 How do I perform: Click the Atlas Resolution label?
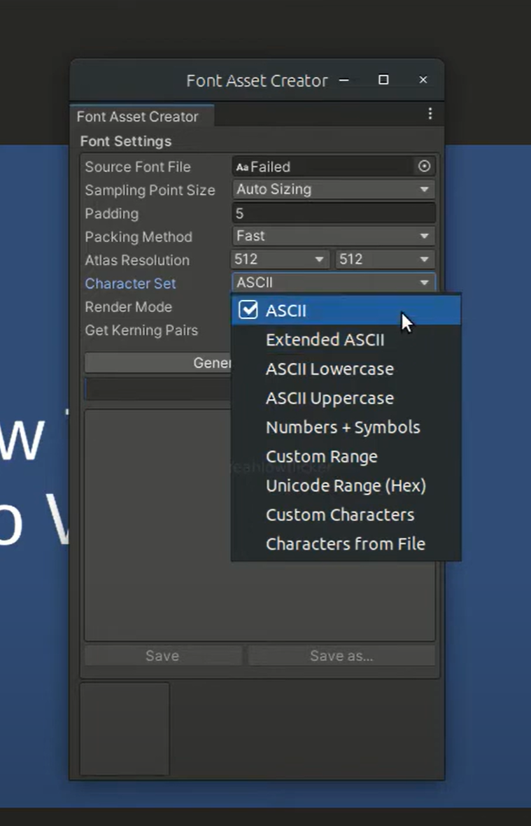pos(137,260)
